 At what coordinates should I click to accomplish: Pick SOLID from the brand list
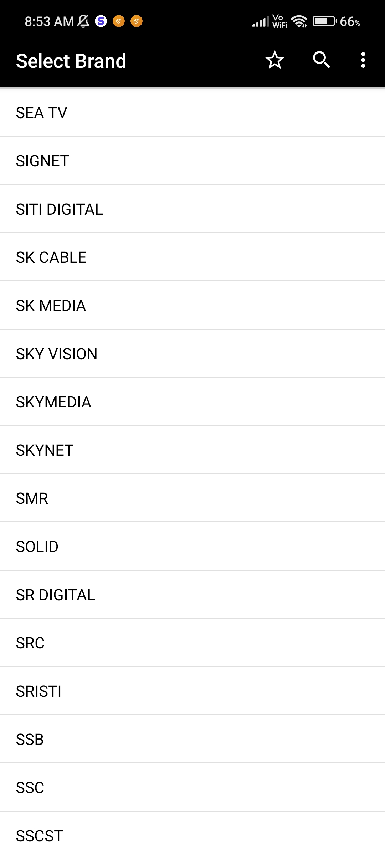pos(192,546)
